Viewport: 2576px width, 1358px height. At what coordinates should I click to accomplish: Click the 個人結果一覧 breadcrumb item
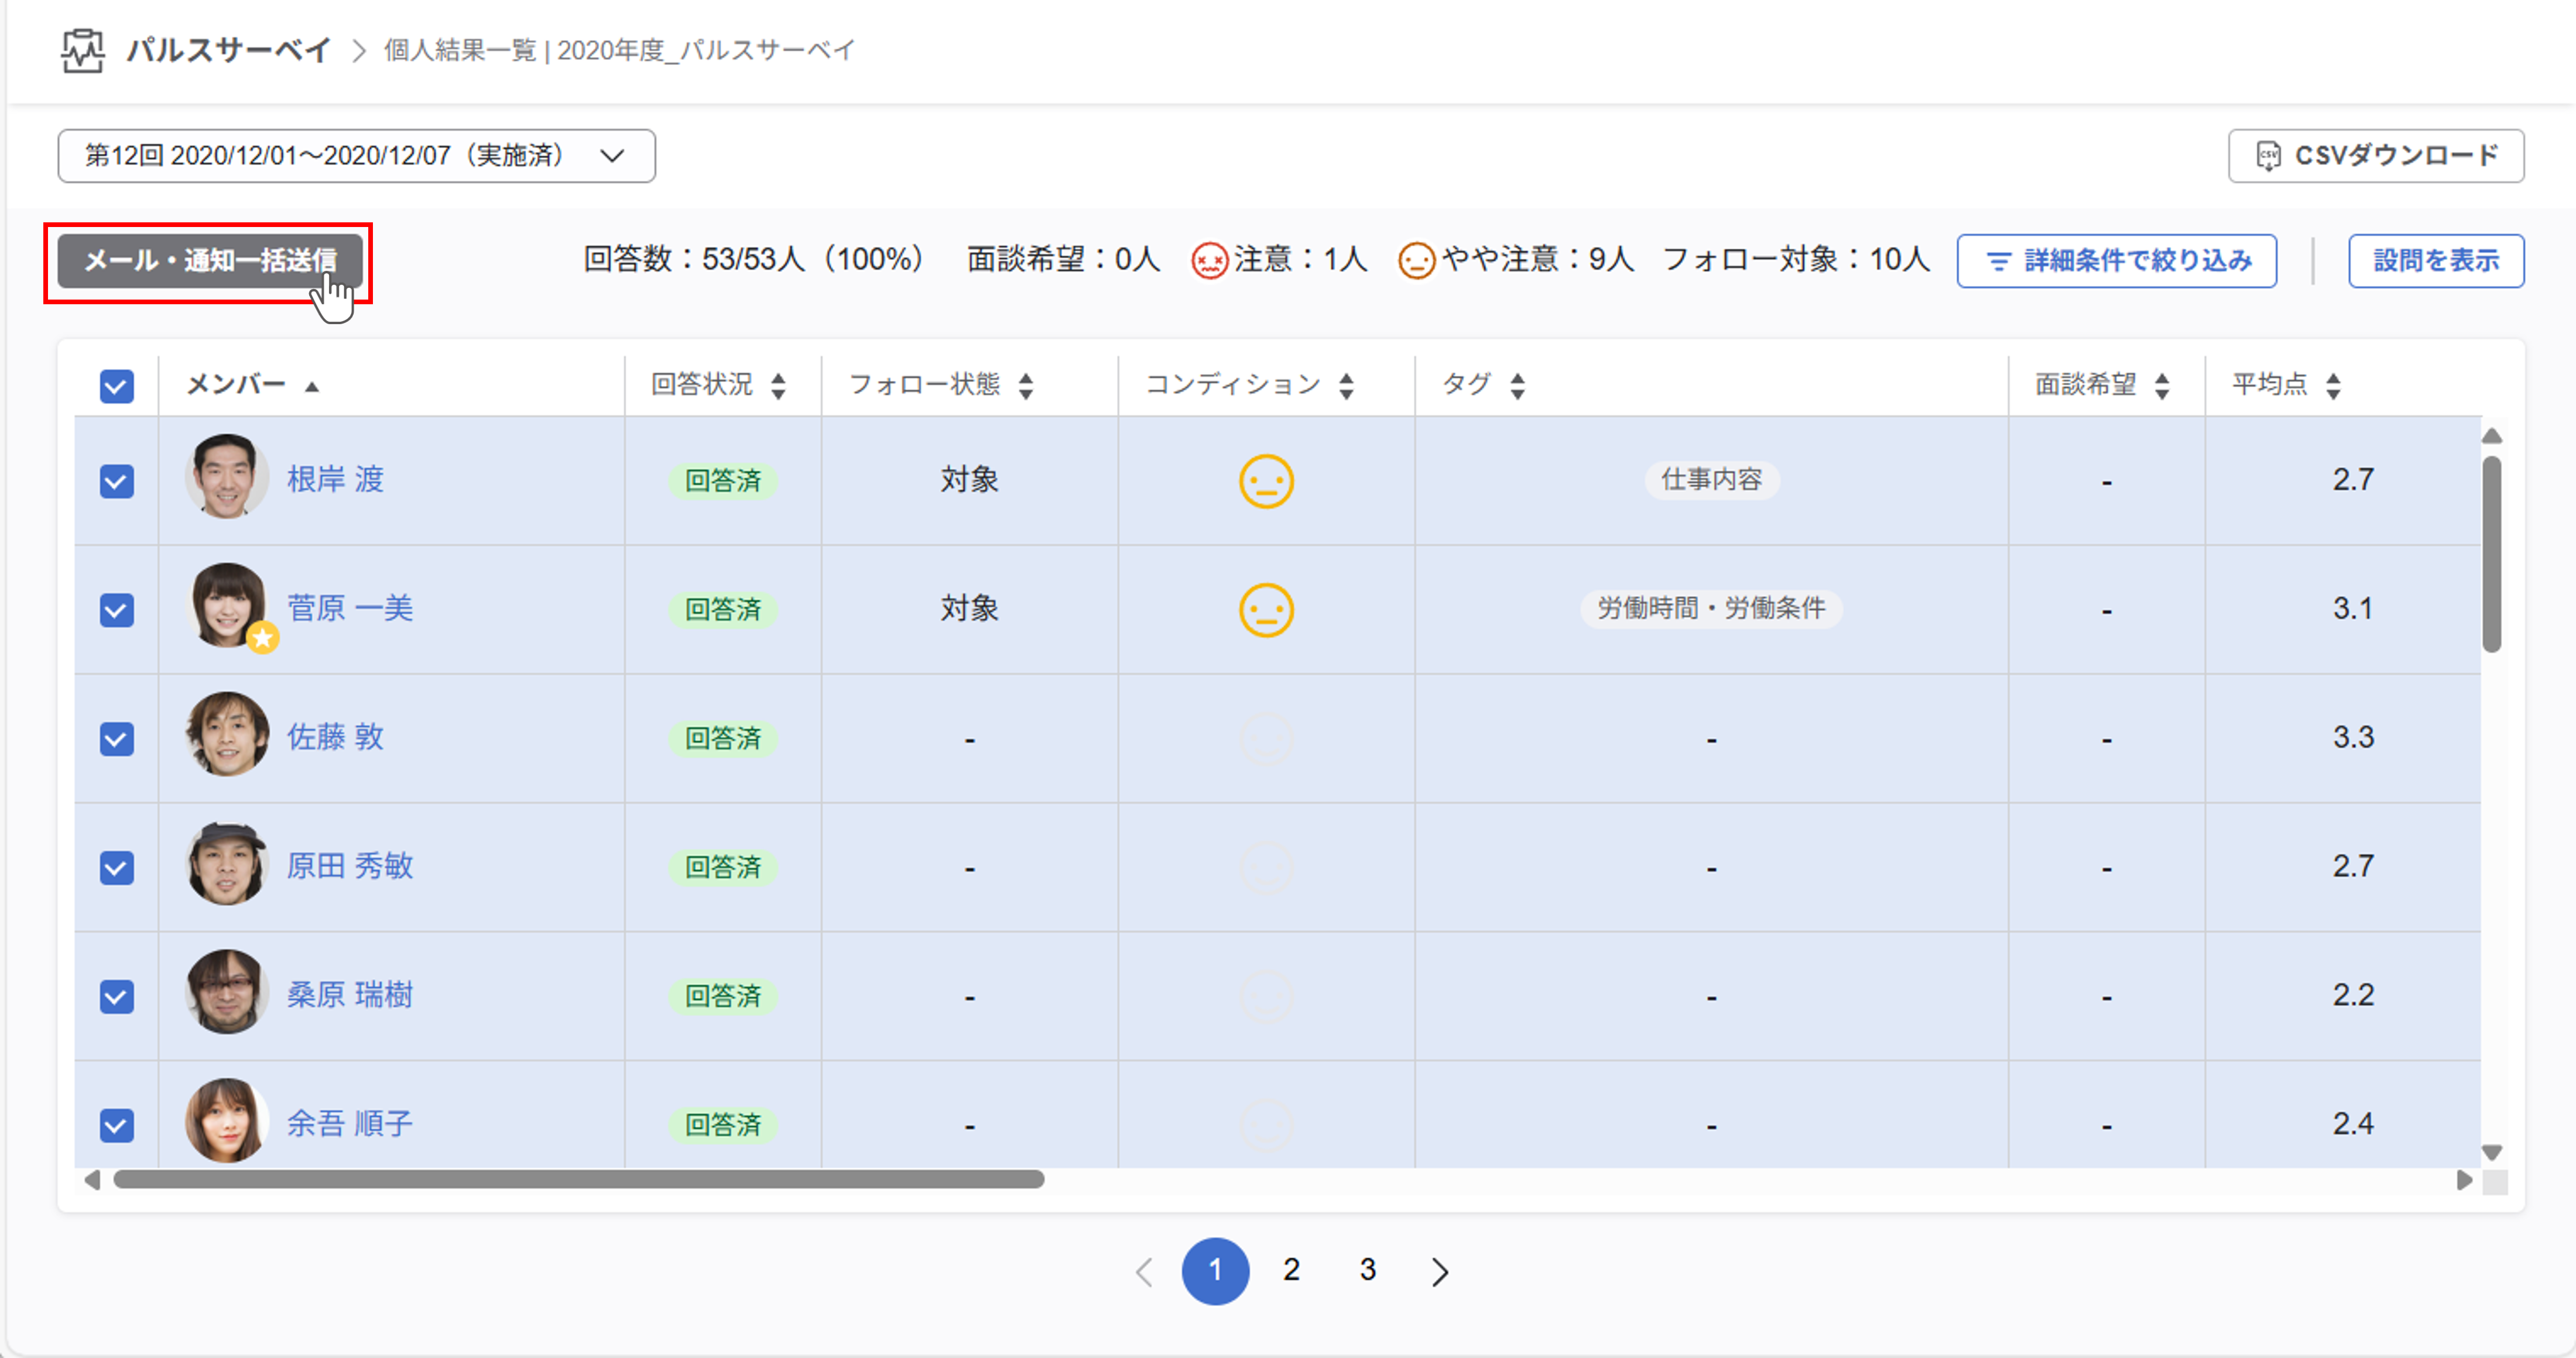coord(461,51)
